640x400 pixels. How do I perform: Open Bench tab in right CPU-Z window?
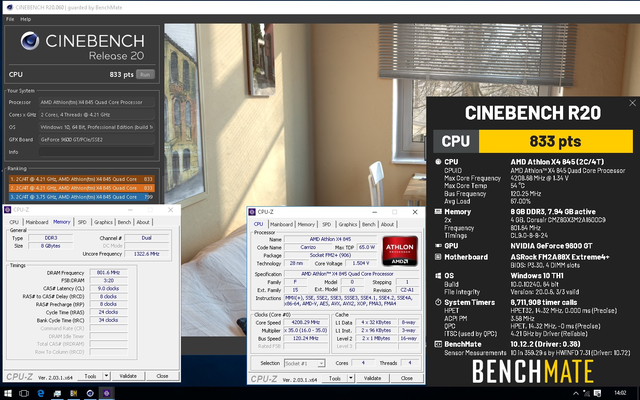[369, 224]
